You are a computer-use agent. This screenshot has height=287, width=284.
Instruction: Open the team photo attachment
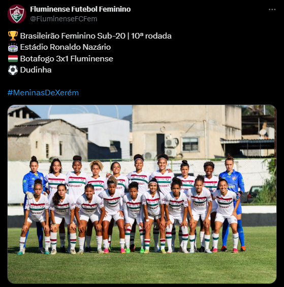142,194
